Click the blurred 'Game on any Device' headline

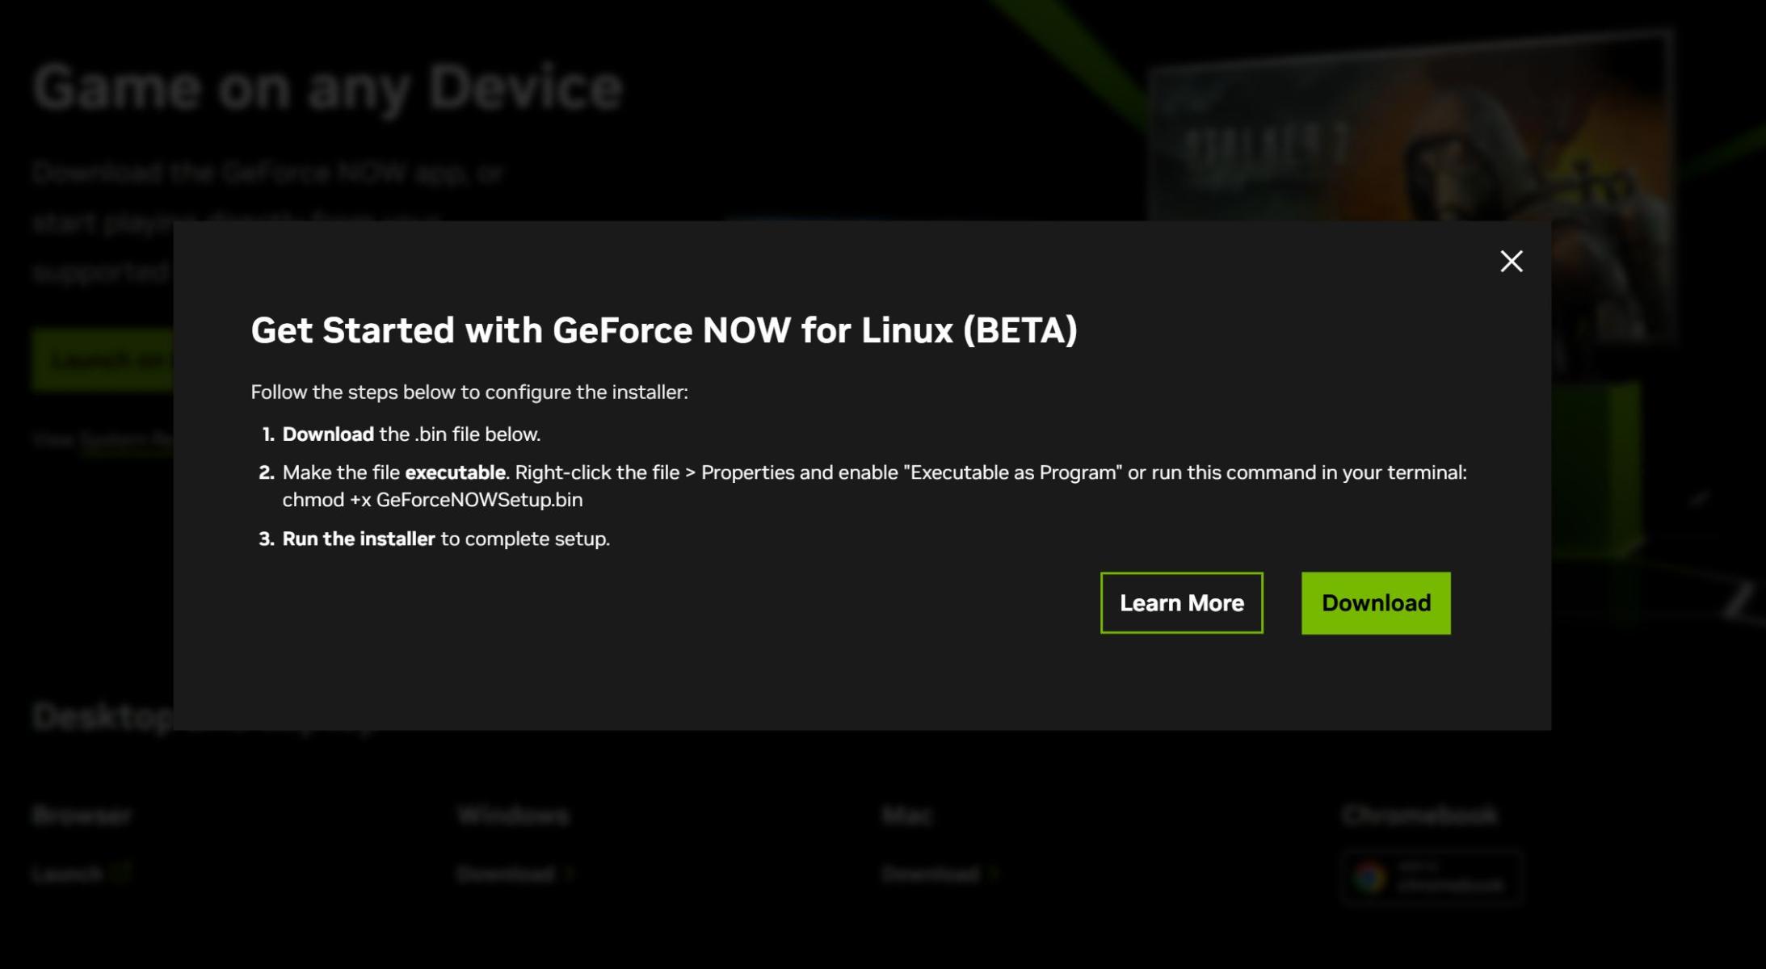(327, 88)
